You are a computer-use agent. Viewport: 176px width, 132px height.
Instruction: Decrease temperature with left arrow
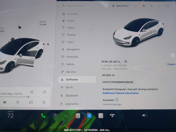[x=2, y=116]
